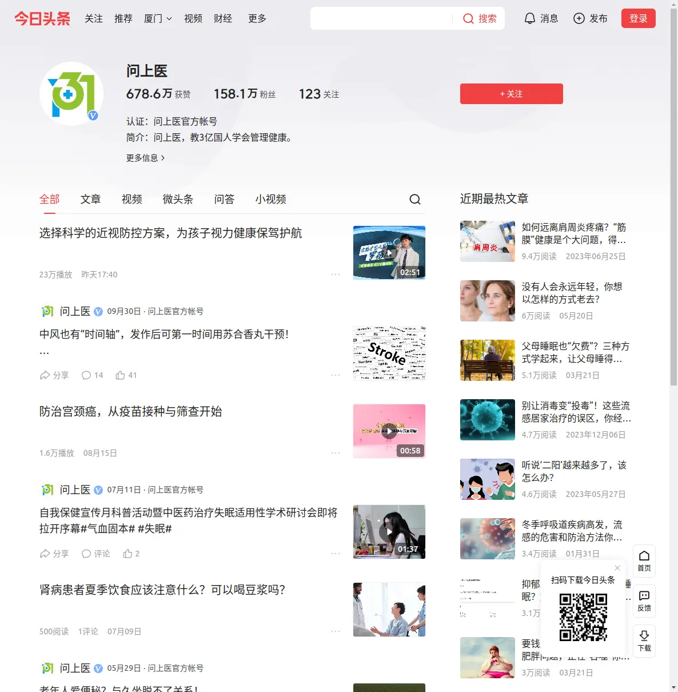Click the verified V badge on avatar
Viewport: 678px width, 692px height.
point(93,116)
